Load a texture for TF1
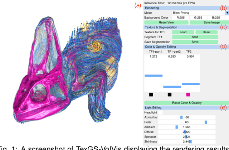 [x=183, y=32]
